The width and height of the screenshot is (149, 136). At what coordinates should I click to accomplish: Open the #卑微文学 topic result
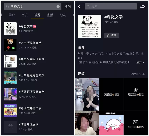pos(26,26)
